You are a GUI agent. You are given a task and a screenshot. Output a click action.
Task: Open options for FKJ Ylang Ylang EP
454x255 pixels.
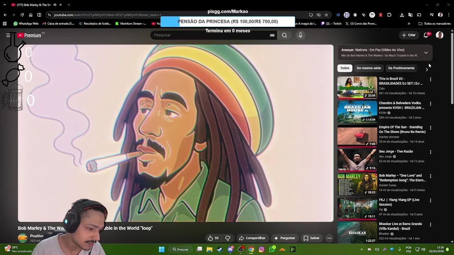point(431,200)
